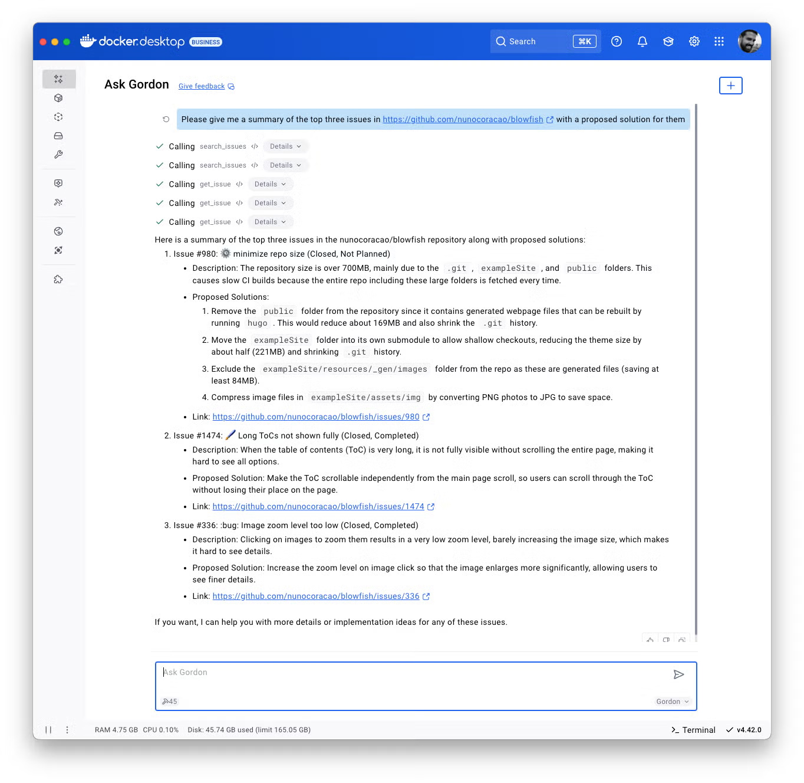Click the "exampleSite/resources/_gen/images" code text
This screenshot has height=783, width=804.
click(x=345, y=369)
